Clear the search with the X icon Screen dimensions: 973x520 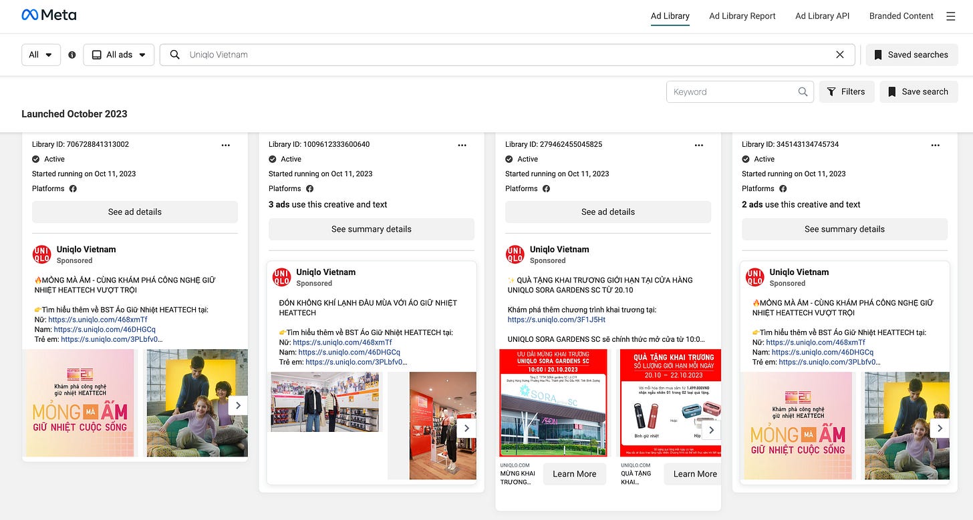click(840, 55)
